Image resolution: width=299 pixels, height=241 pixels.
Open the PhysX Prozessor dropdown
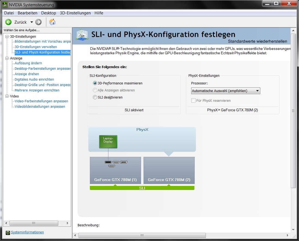(225, 91)
